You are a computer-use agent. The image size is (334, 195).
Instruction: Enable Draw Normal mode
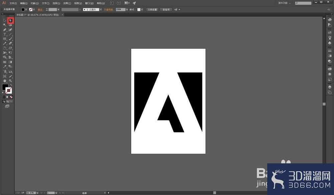(x=4, y=101)
